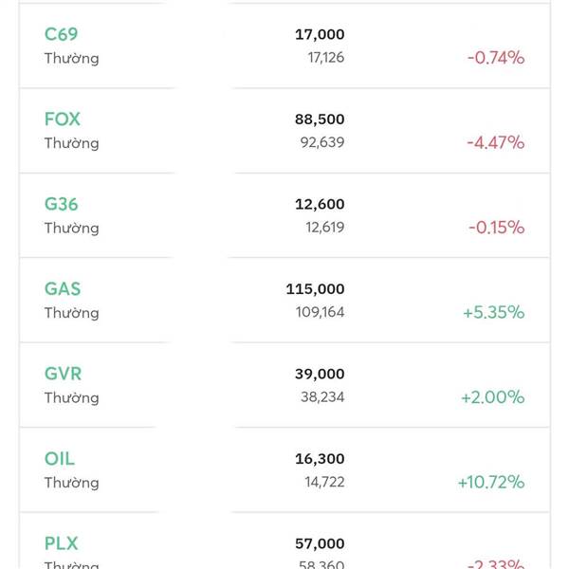Tap the GAS stock symbol
The height and width of the screenshot is (569, 569).
(63, 289)
